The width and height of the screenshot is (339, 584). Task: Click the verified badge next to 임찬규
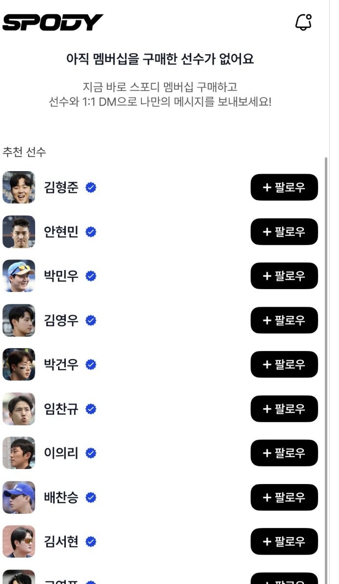point(91,409)
